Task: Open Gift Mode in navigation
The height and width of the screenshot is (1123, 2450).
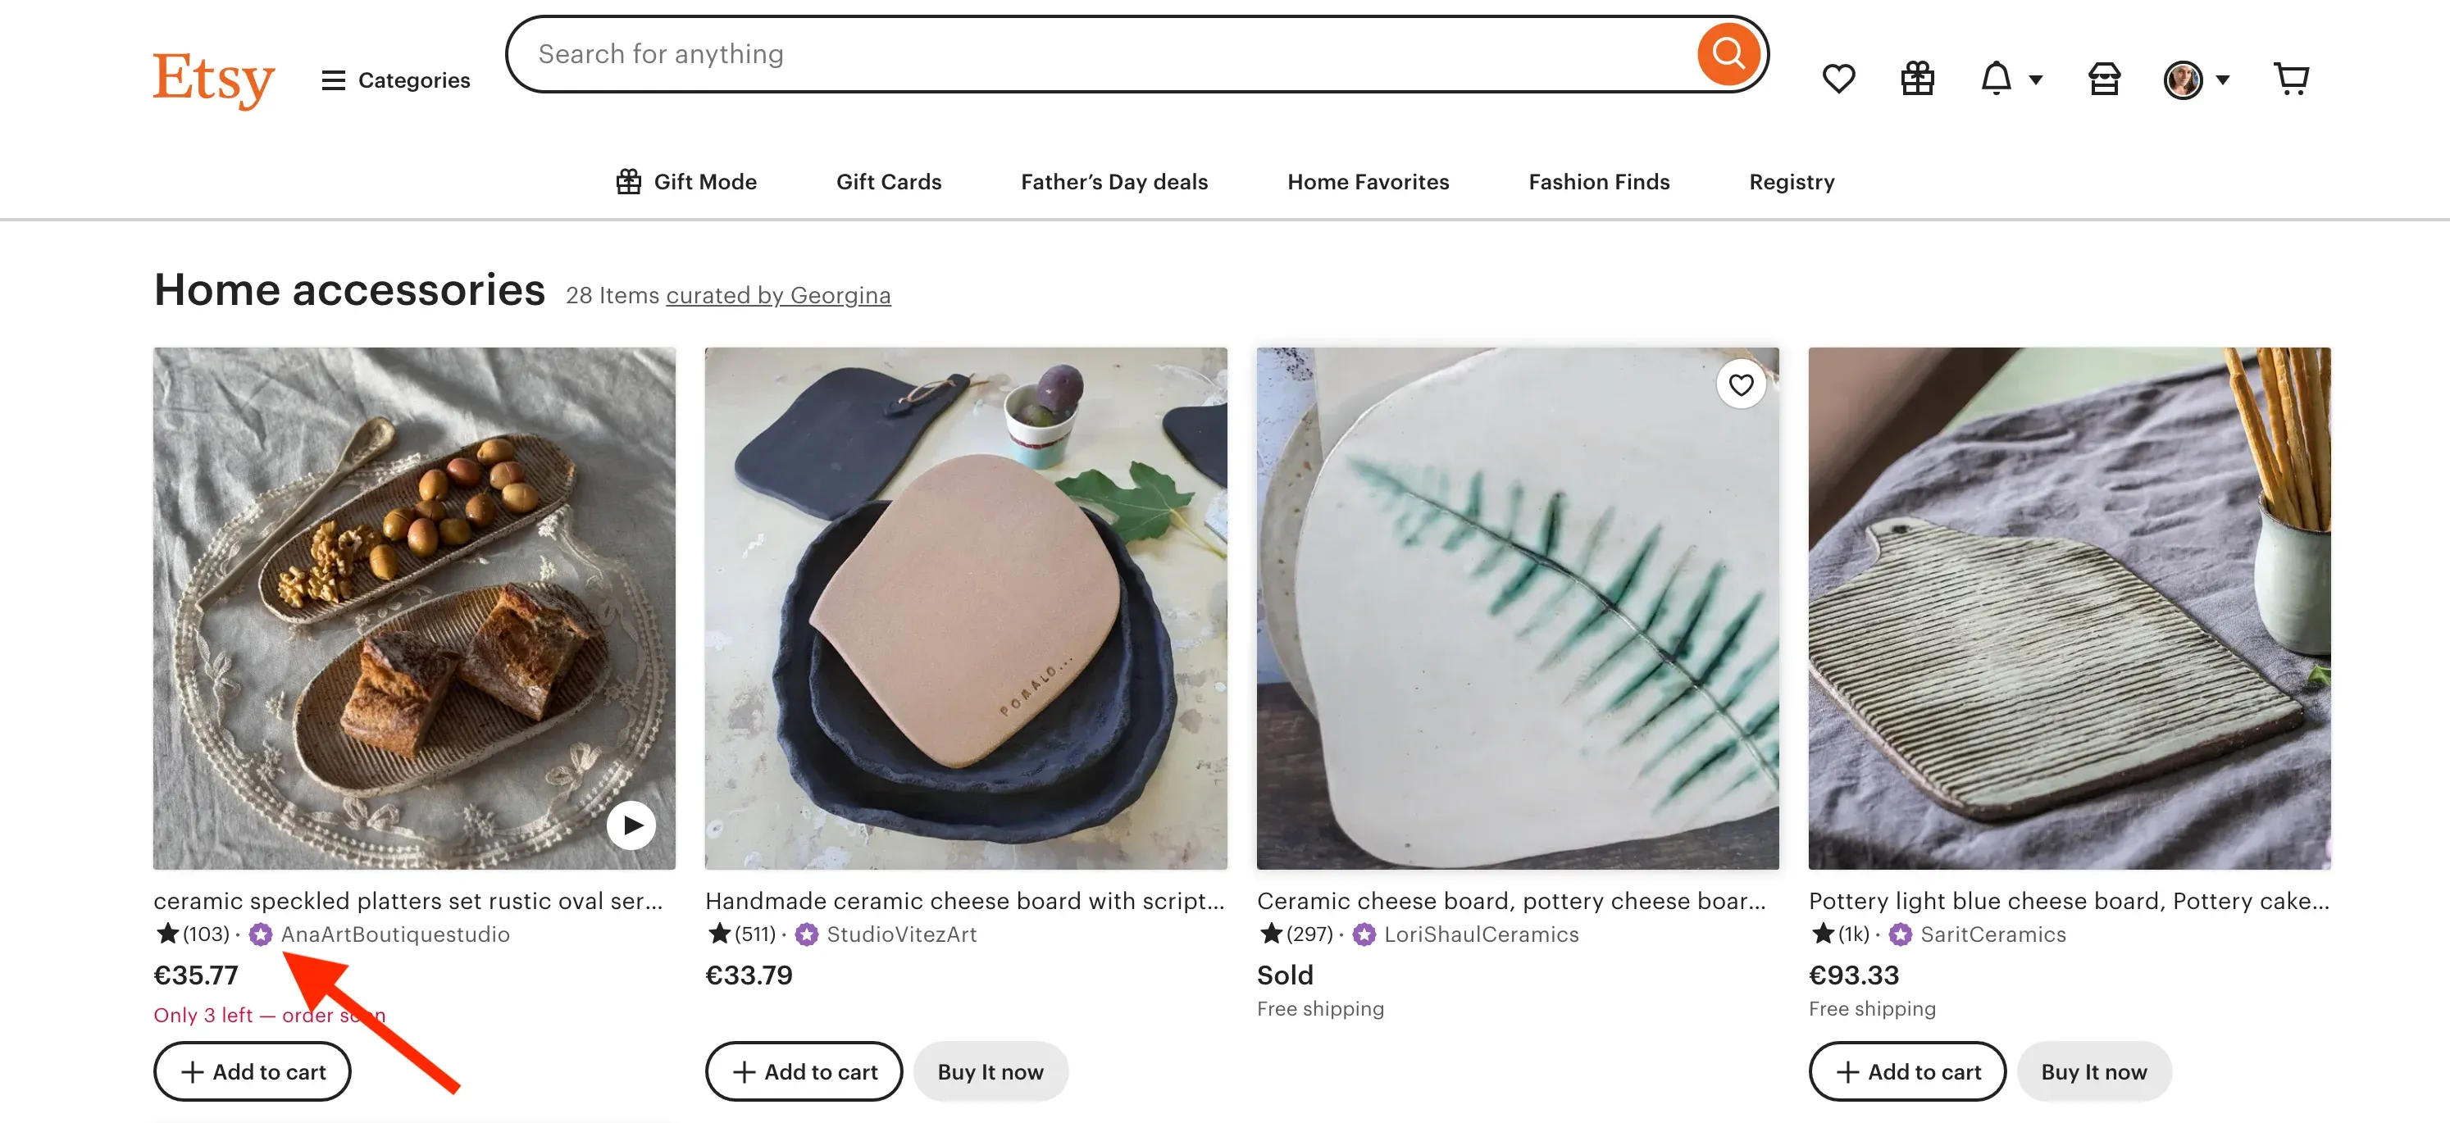Action: [685, 182]
